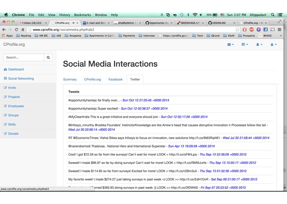287x204 pixels.
Task: Click the Apple menu icon
Action: (x=6, y=15)
